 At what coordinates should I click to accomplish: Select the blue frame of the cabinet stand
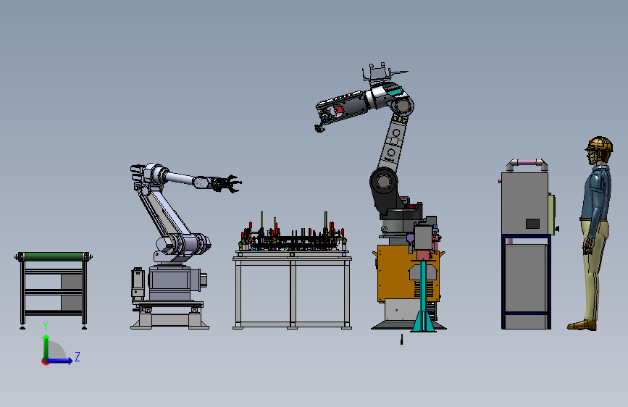(x=527, y=282)
